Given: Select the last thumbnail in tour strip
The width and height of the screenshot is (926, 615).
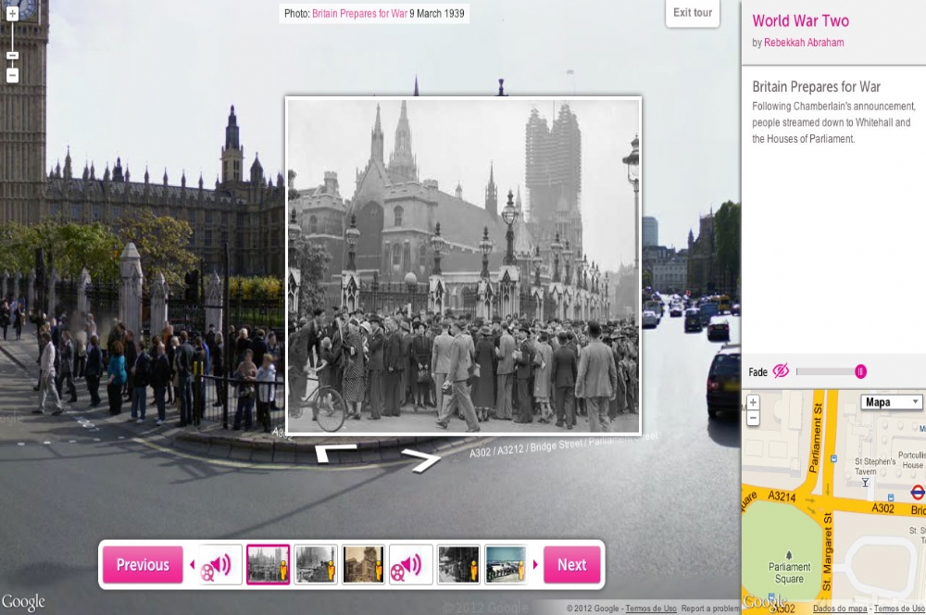Looking at the screenshot, I should click(506, 565).
